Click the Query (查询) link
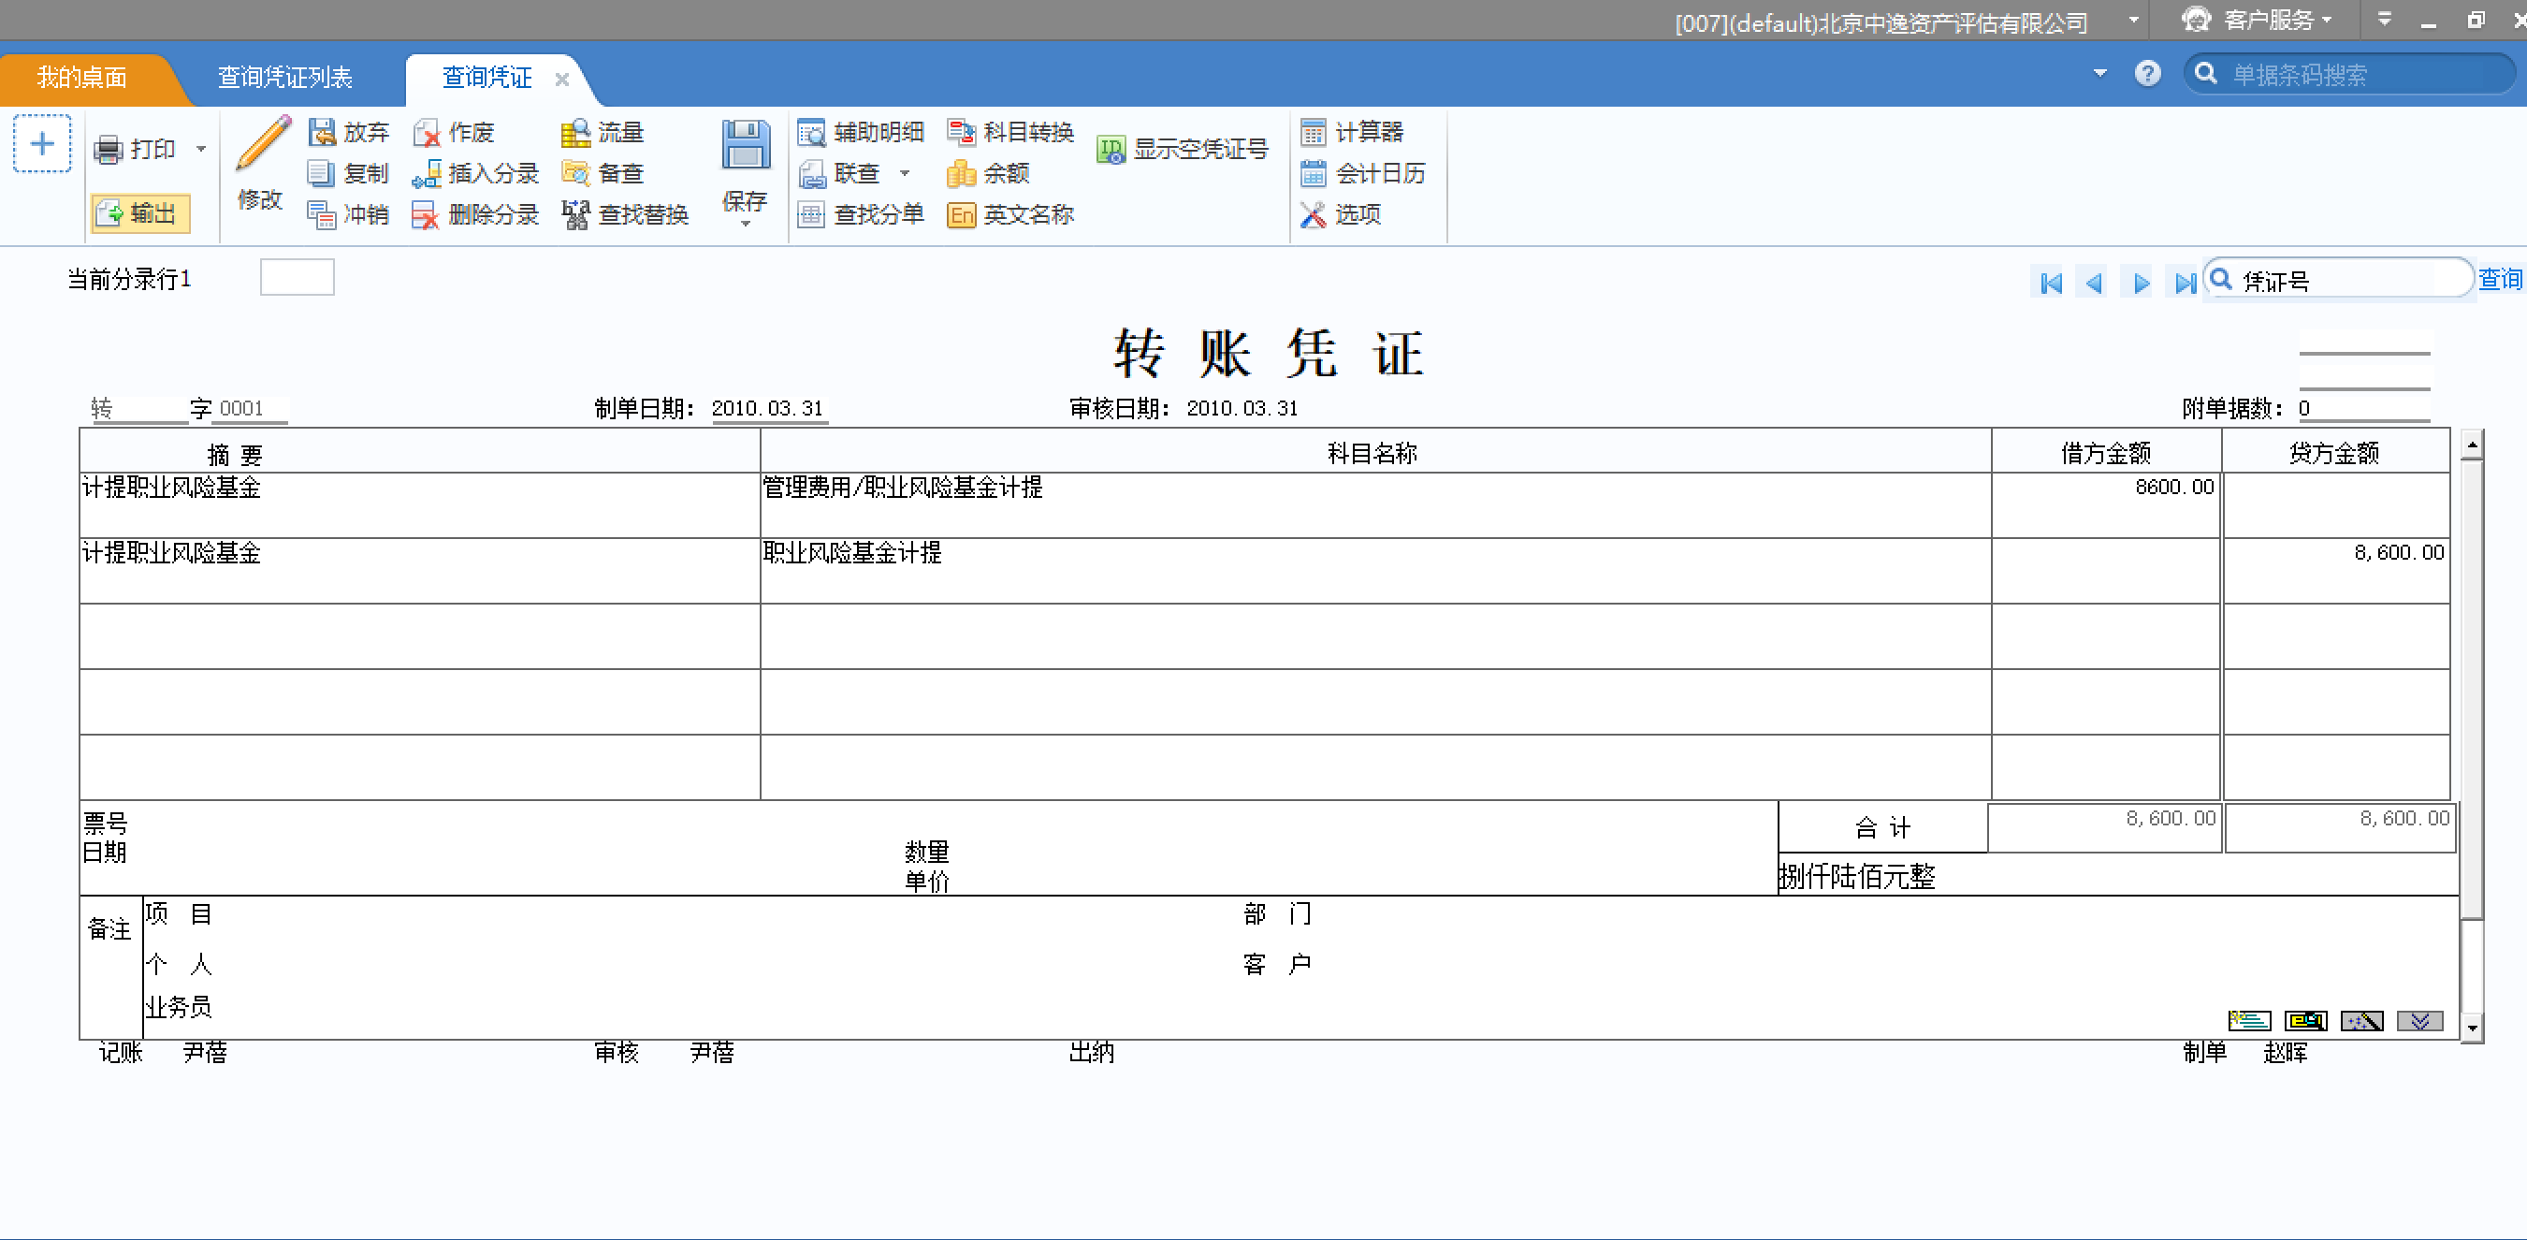The image size is (2527, 1240). pyautogui.click(x=2499, y=280)
